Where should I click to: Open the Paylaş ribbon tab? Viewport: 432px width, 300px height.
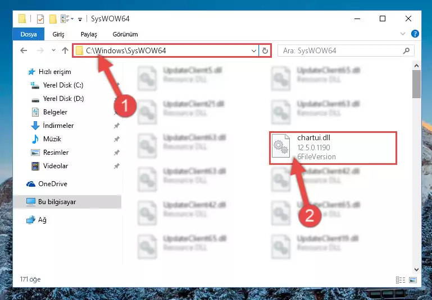pyautogui.click(x=89, y=34)
